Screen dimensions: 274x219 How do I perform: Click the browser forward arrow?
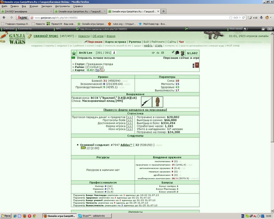tap(11, 17)
